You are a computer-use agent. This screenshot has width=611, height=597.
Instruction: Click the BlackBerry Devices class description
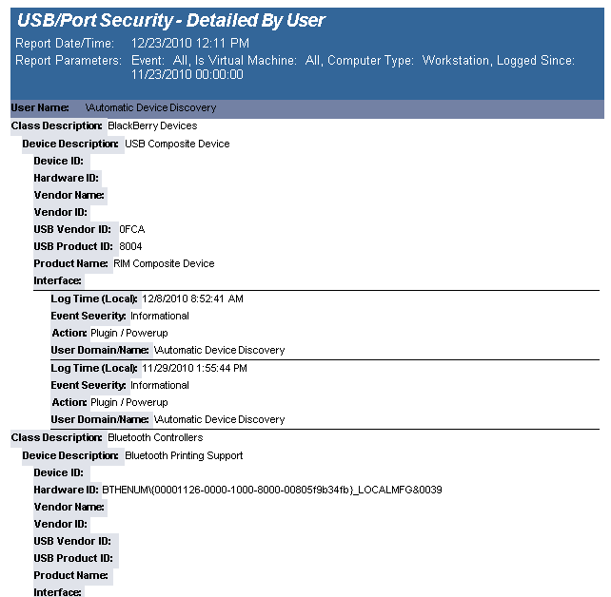pos(152,125)
